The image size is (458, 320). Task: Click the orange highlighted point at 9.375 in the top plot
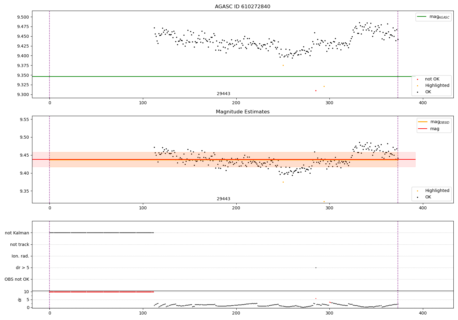coord(283,65)
